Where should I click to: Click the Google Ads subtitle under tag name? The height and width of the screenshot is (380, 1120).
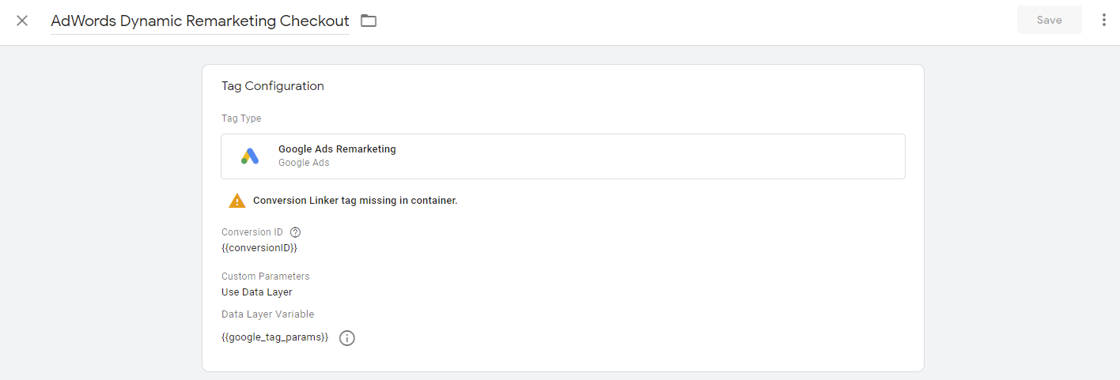click(x=304, y=163)
